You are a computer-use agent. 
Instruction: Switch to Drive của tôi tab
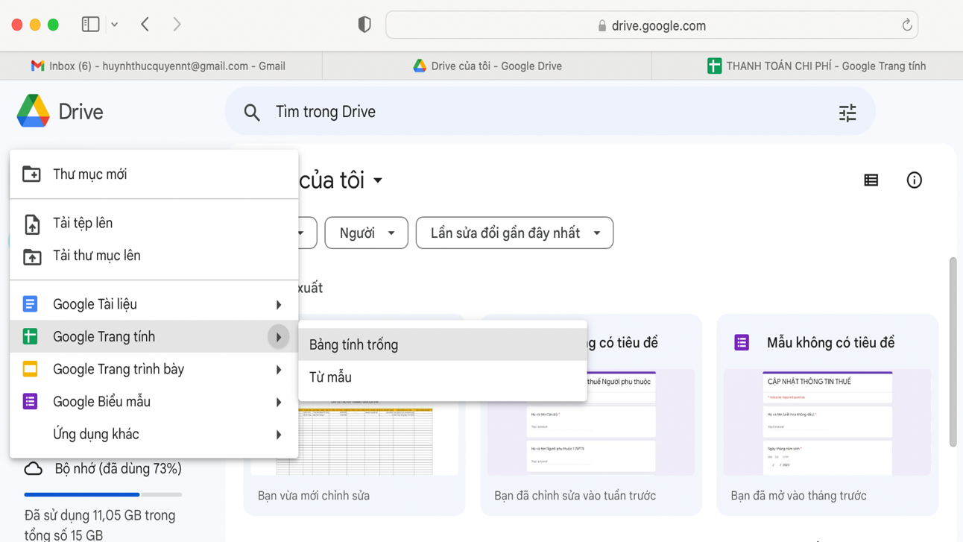click(x=487, y=66)
